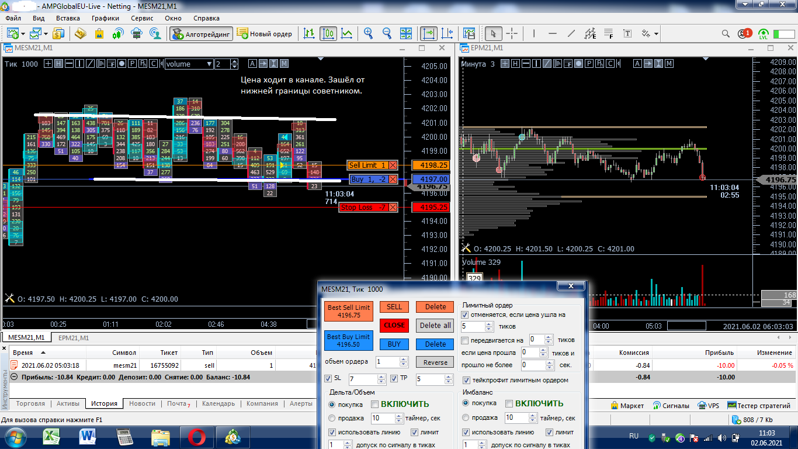Zoom in the chart with magnifier plus
Viewport: 798px width, 449px height.
368,33
